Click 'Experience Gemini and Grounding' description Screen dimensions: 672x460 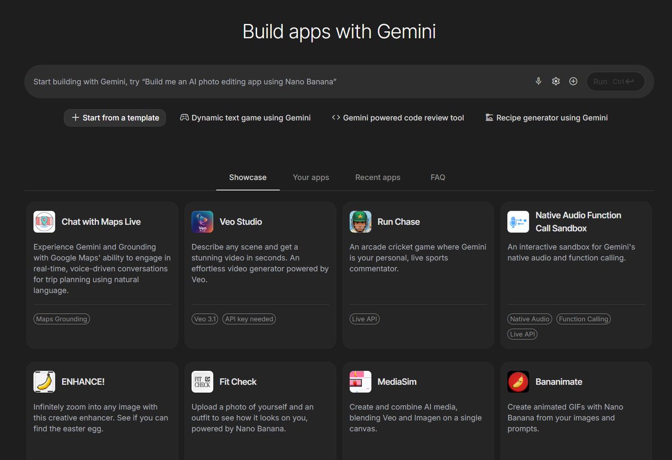point(102,268)
